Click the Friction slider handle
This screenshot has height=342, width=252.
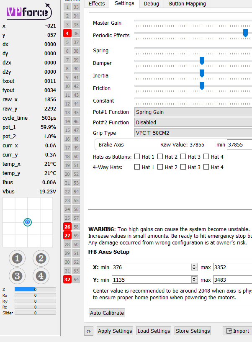pyautogui.click(x=202, y=86)
